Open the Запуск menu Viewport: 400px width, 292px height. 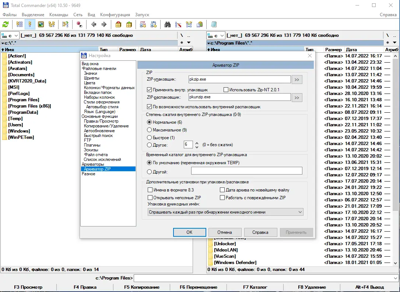[x=142, y=14]
